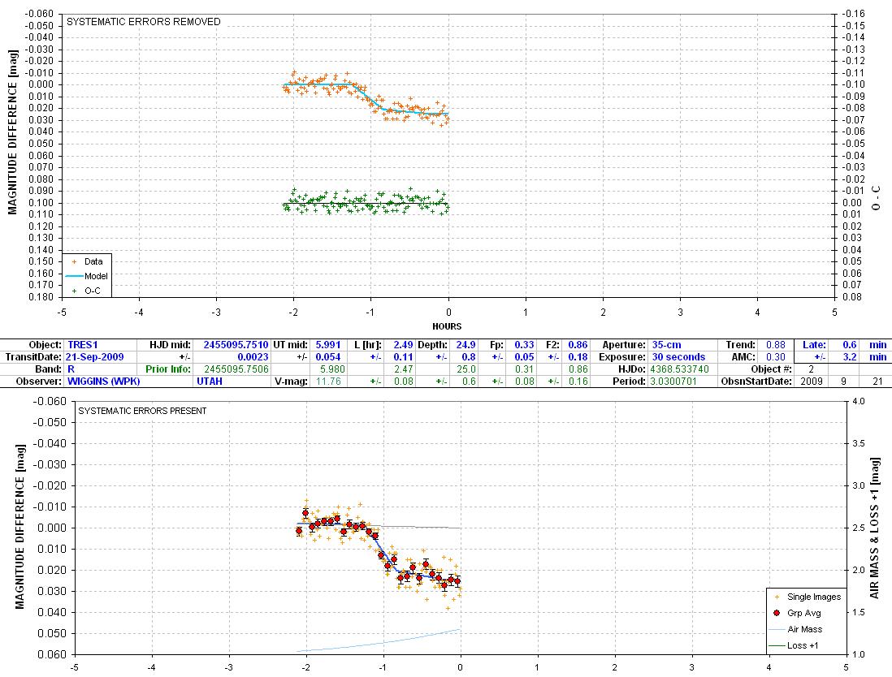Select the Depth value '24.9'
The height and width of the screenshot is (677, 892).
[x=465, y=344]
